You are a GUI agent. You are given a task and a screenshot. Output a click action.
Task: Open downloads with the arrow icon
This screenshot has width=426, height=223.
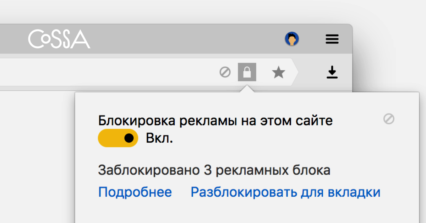(x=332, y=72)
